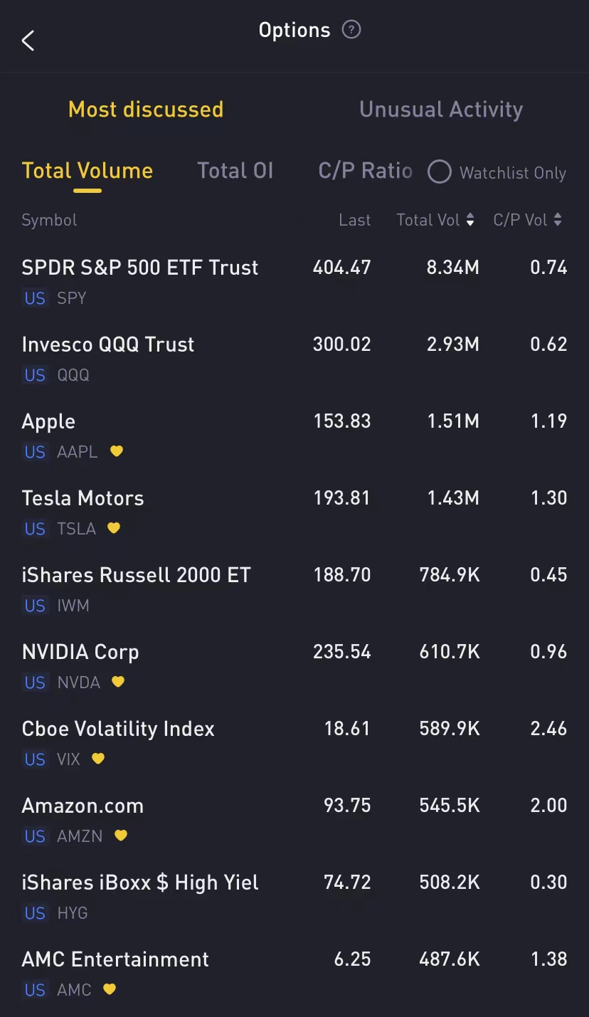
Task: Select the Total Volume tab
Action: pos(87,171)
